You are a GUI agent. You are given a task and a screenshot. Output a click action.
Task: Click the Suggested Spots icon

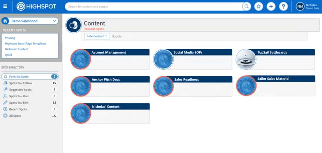(x=5, y=90)
